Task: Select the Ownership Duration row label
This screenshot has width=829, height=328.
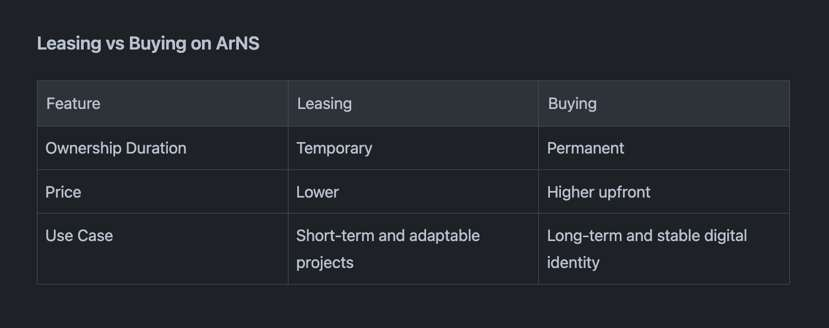Action: [x=116, y=148]
